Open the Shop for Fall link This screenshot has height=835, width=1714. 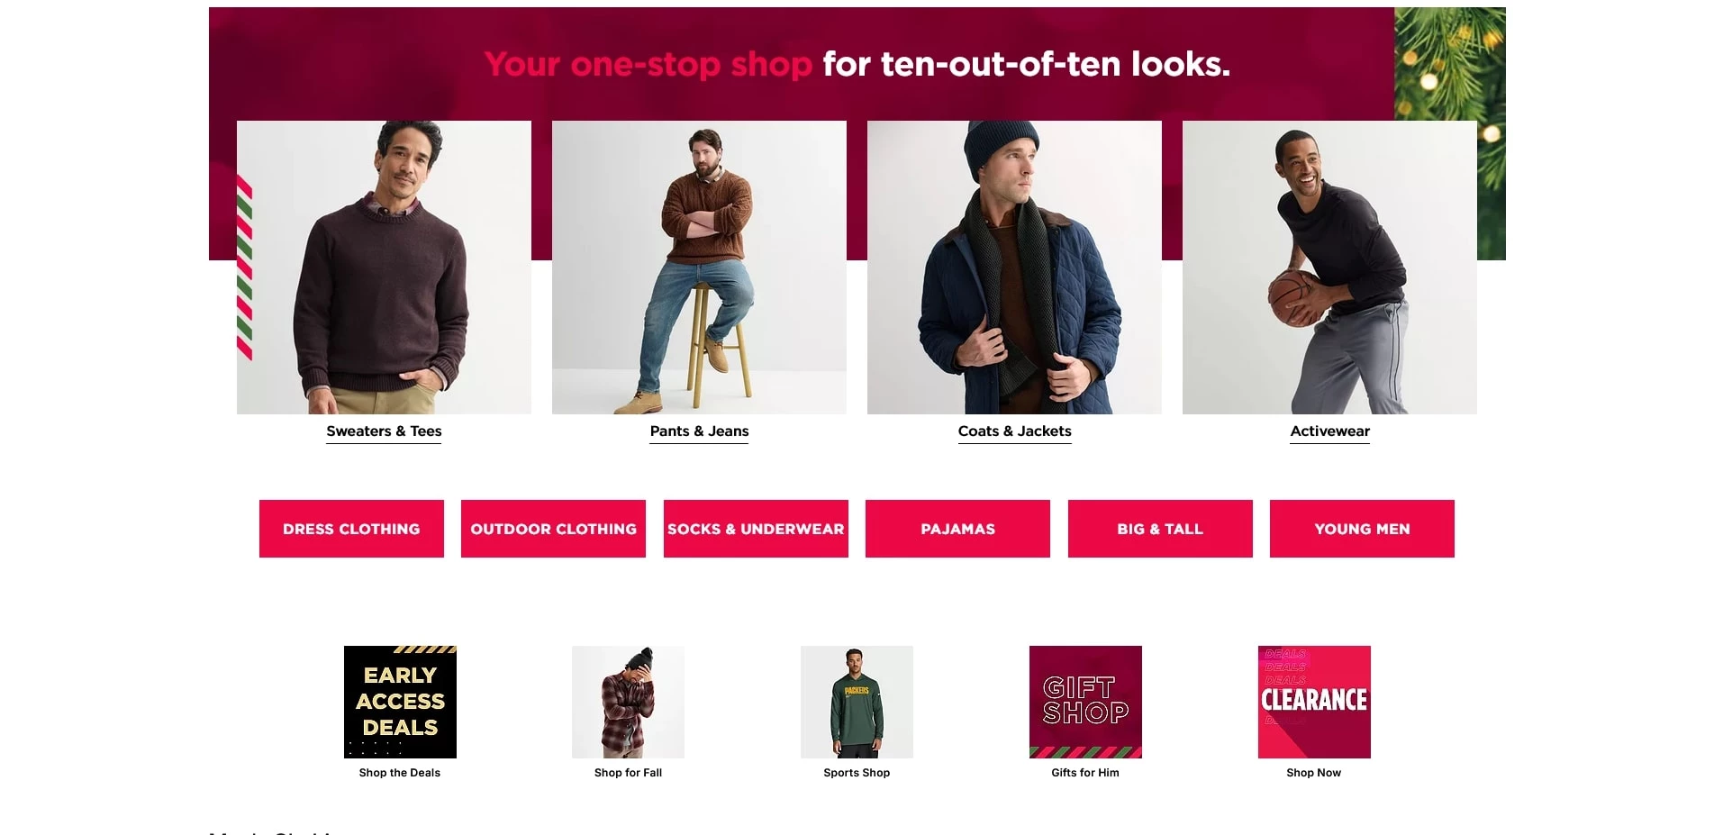(628, 772)
